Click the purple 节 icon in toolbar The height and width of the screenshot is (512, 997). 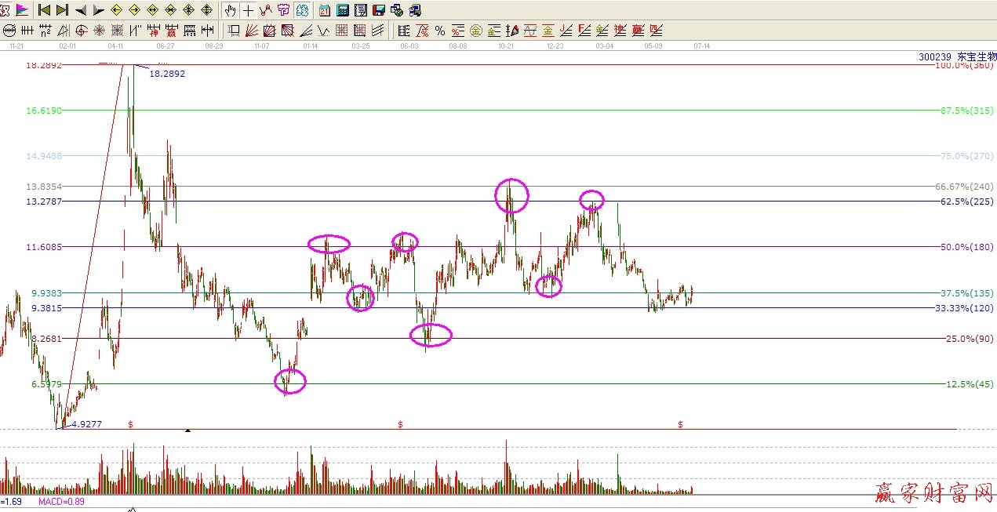pyautogui.click(x=283, y=10)
